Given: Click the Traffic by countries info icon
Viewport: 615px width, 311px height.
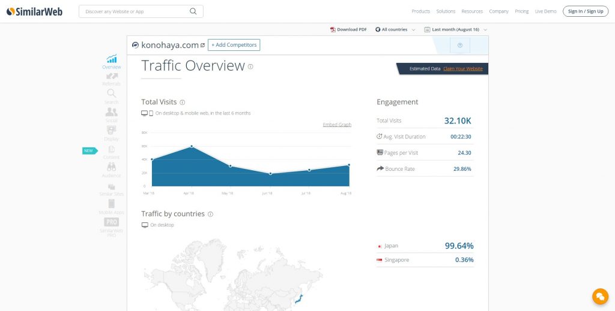Looking at the screenshot, I should (x=210, y=214).
